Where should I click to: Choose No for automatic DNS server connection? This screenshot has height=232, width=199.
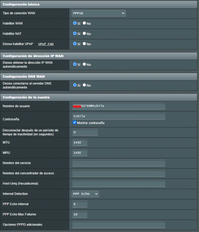(x=84, y=85)
